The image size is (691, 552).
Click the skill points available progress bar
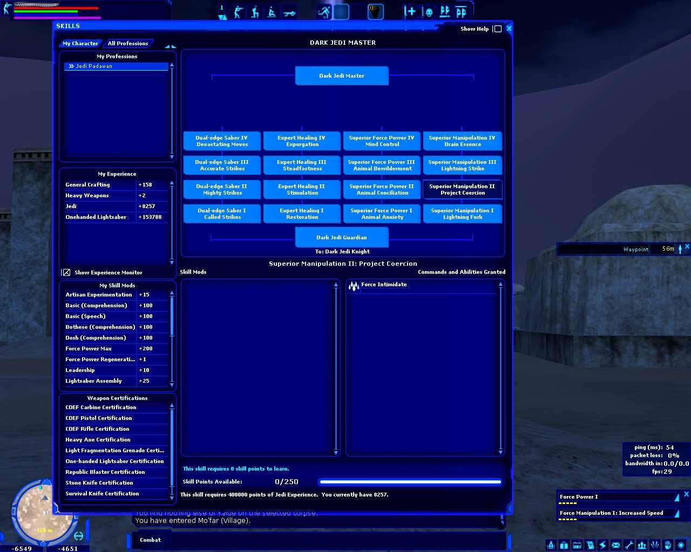point(410,482)
